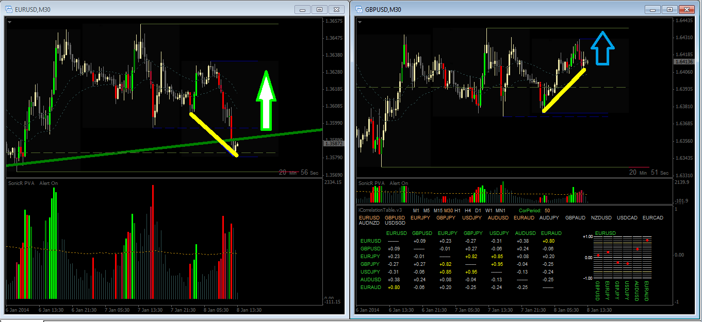
Task: Minimize the GBPUSD,M30 chart window
Action: tap(653, 9)
